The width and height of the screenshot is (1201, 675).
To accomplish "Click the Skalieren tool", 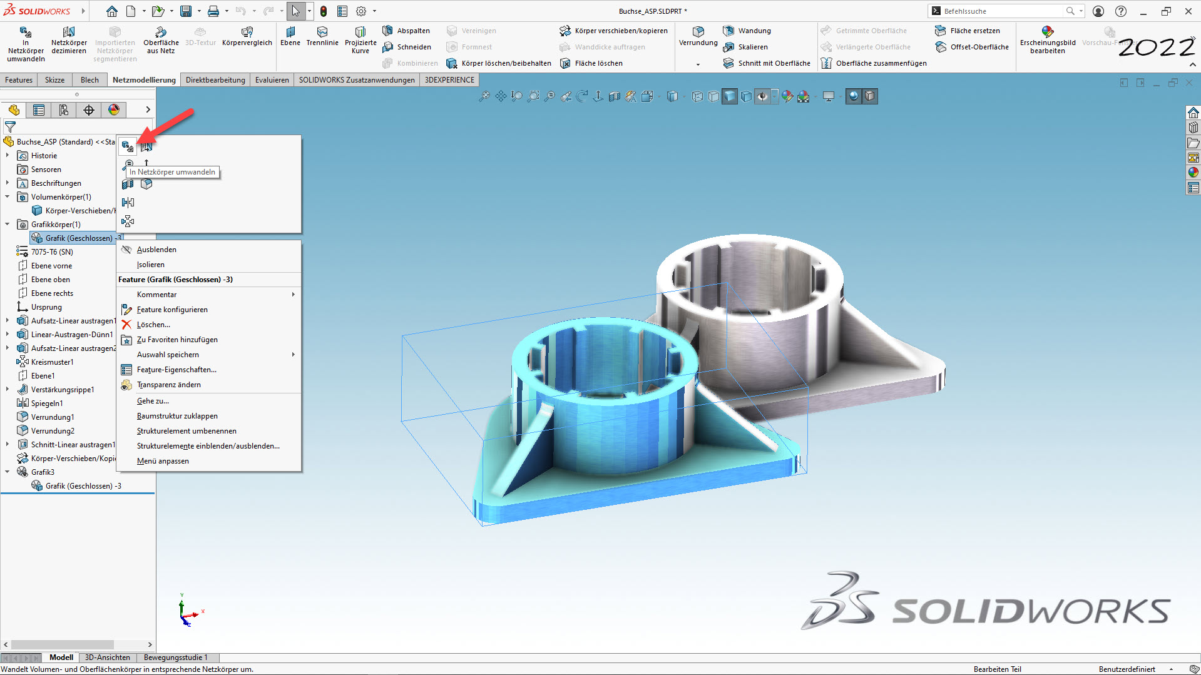I will pos(745,47).
